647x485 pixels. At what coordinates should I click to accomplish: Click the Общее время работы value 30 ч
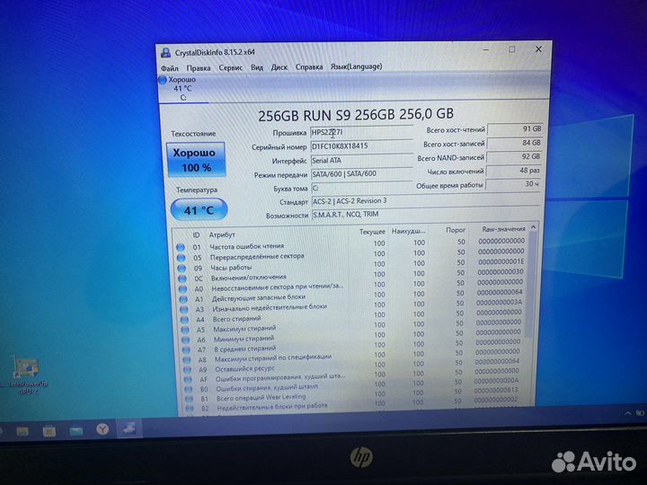(x=512, y=184)
